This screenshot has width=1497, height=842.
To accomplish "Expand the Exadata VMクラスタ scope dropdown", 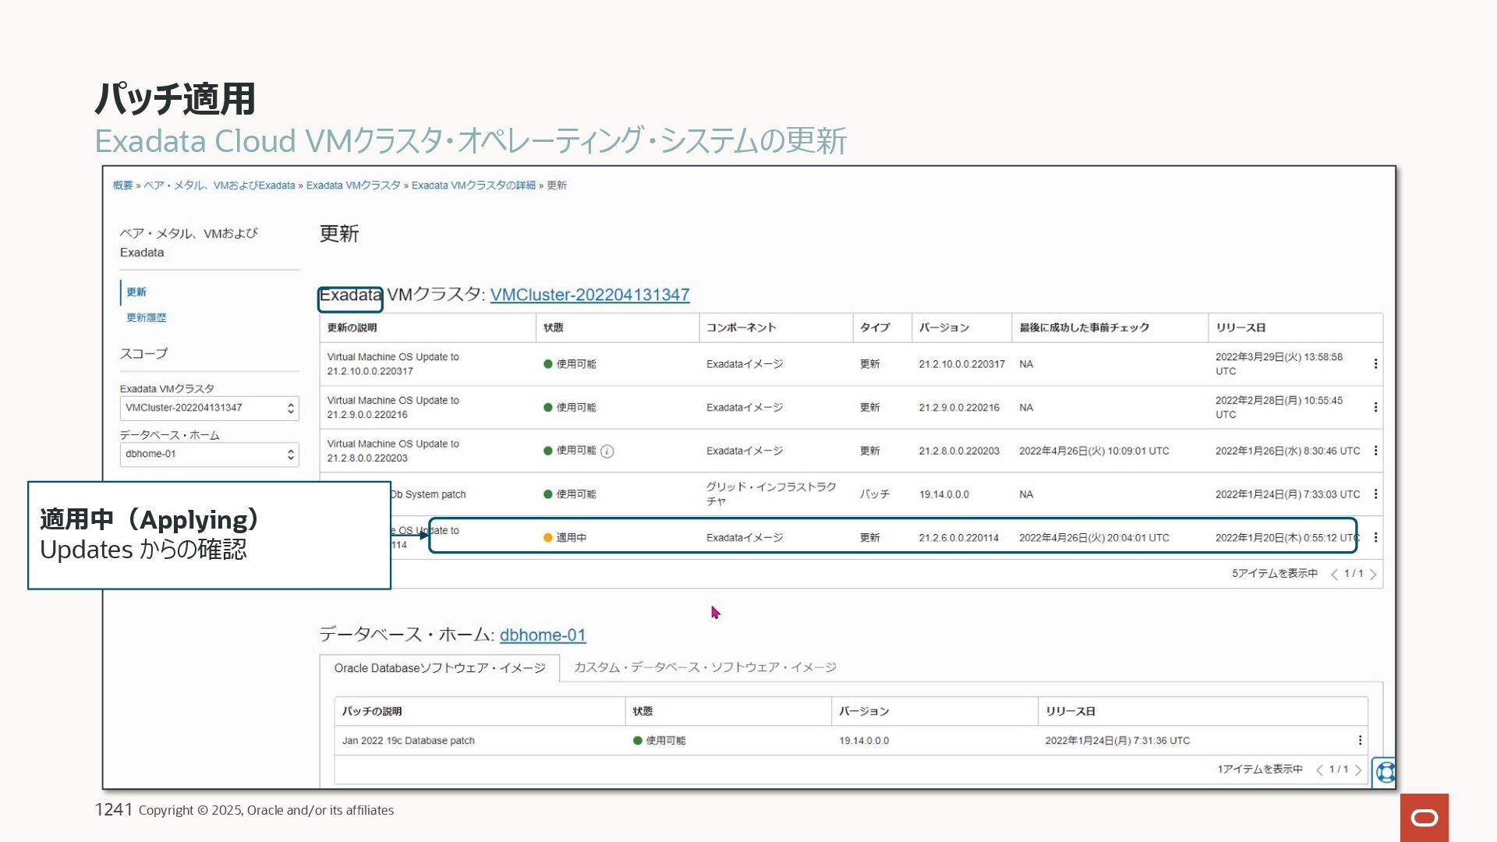I will (x=209, y=408).
